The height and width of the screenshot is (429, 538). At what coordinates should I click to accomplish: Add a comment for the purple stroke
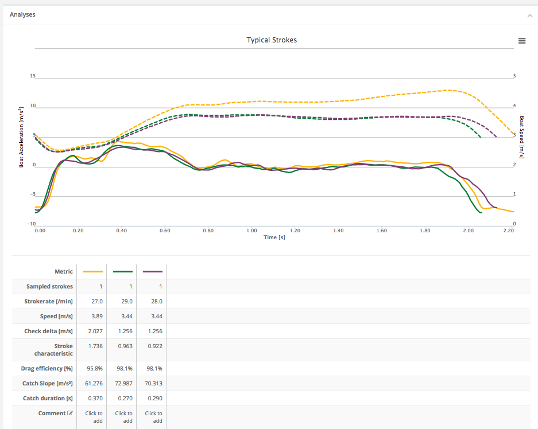[x=153, y=417]
